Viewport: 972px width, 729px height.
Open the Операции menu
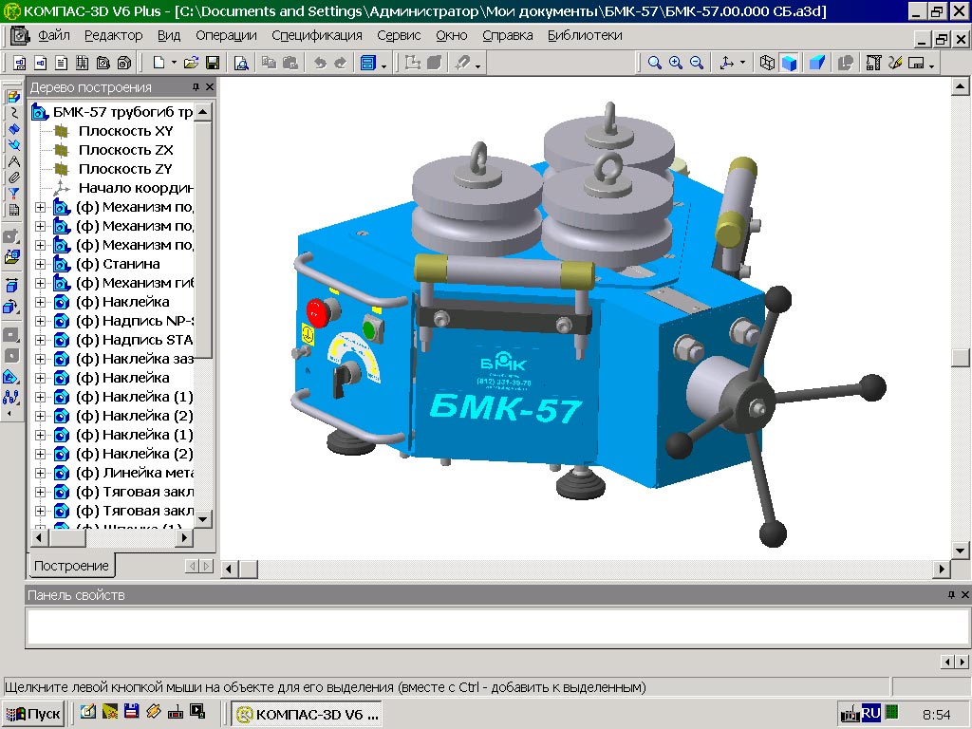click(x=226, y=35)
